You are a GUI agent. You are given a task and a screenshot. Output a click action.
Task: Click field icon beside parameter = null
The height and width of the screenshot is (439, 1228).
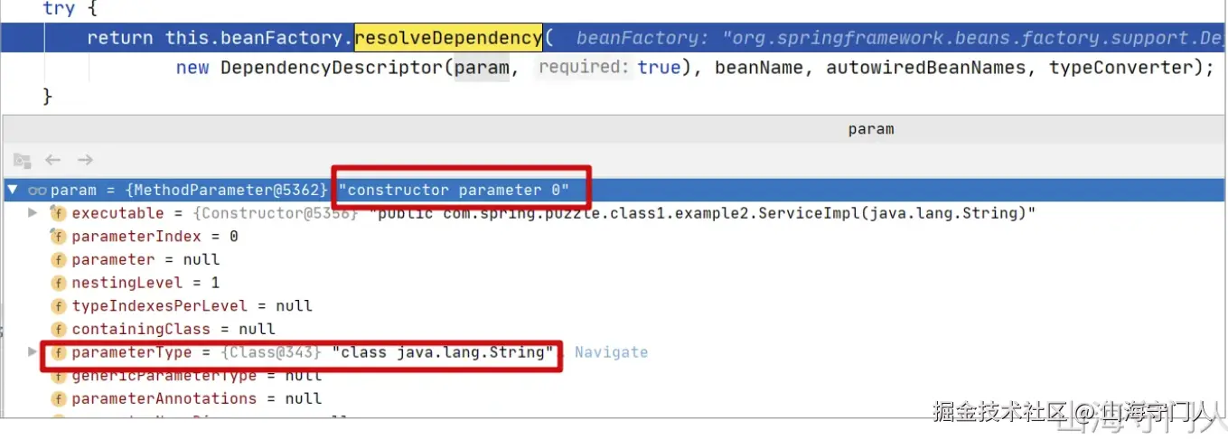tap(58, 259)
